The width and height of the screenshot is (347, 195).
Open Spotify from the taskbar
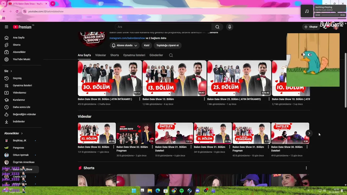pos(182,191)
